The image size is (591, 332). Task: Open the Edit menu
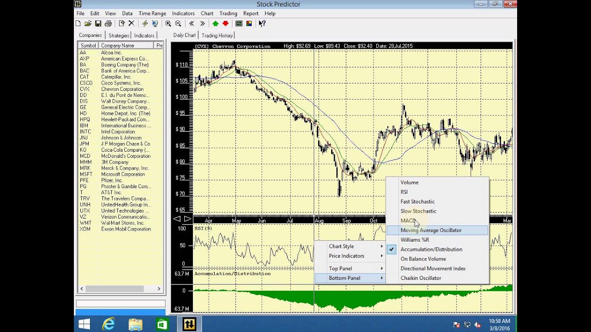(x=95, y=13)
